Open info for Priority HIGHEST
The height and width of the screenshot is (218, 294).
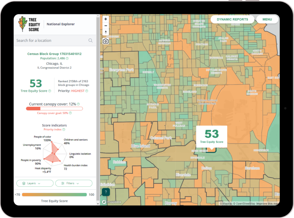click(87, 91)
